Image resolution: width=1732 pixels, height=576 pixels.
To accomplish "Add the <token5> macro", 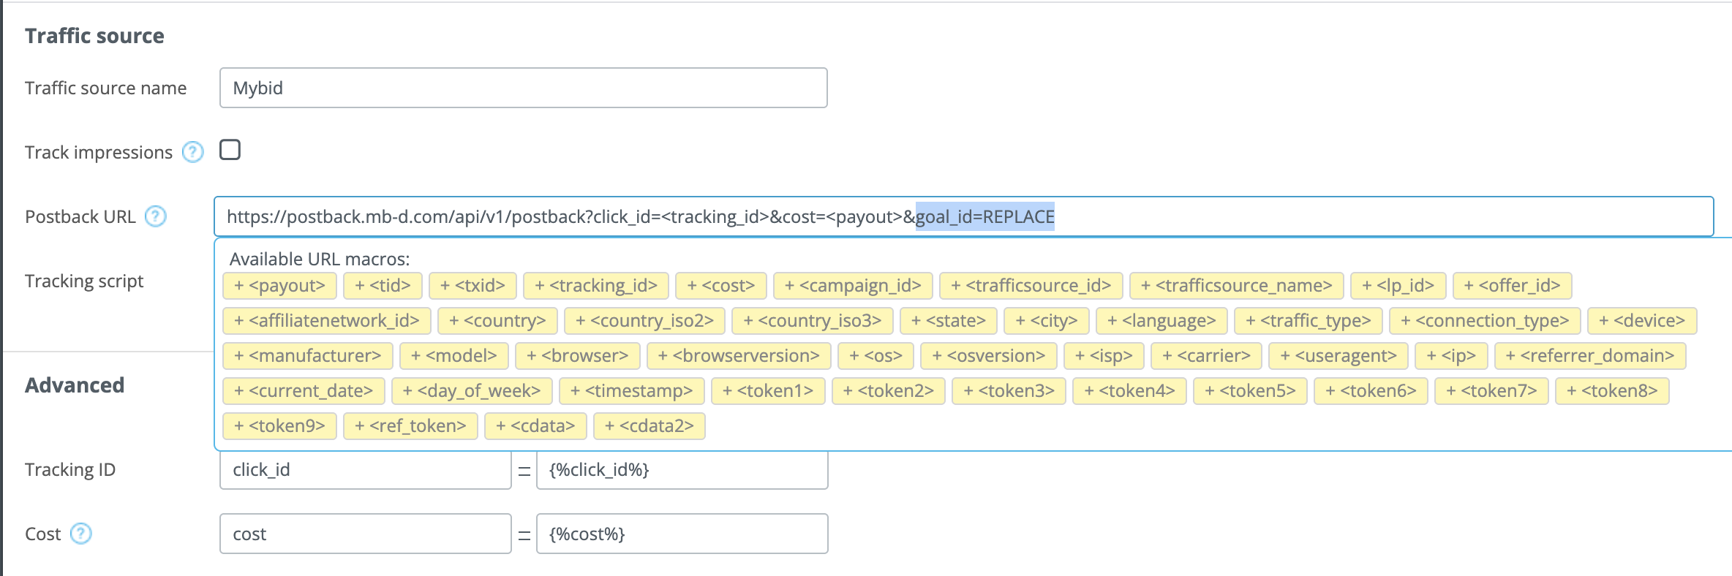I will (x=1250, y=391).
